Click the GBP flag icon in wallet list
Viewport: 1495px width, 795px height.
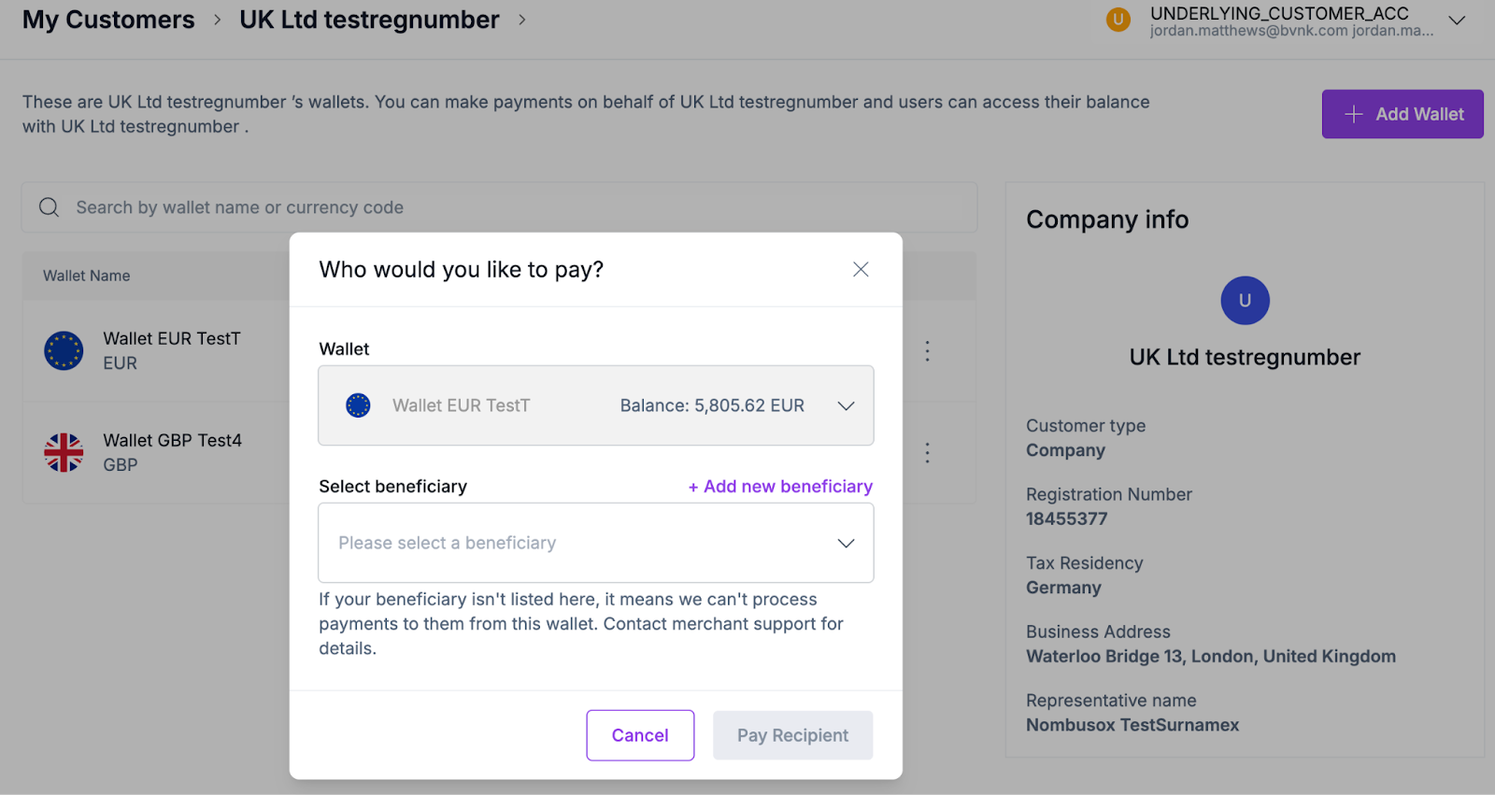coord(64,453)
